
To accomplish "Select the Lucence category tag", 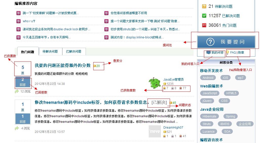I will click(209, 132).
